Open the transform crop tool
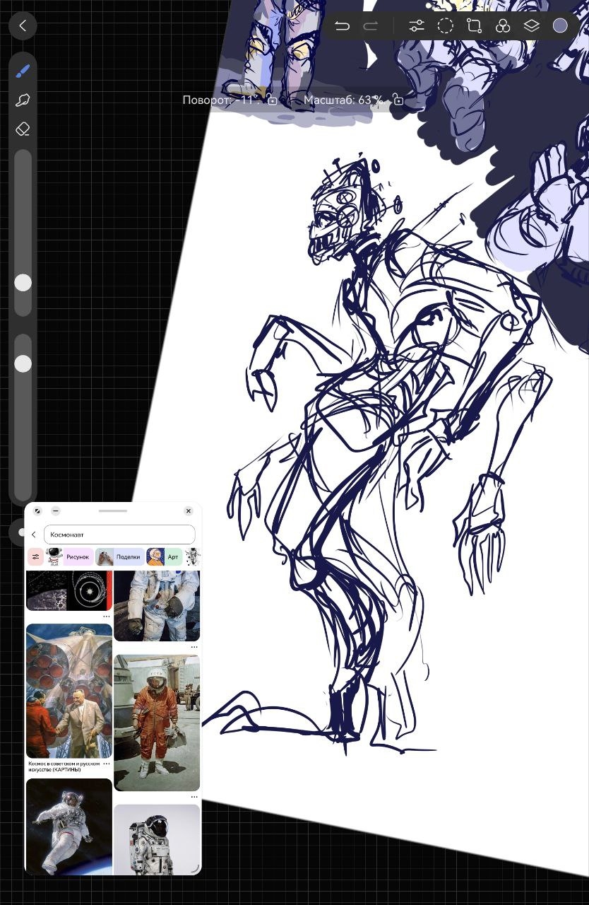Screen dimensions: 589x905 474,26
